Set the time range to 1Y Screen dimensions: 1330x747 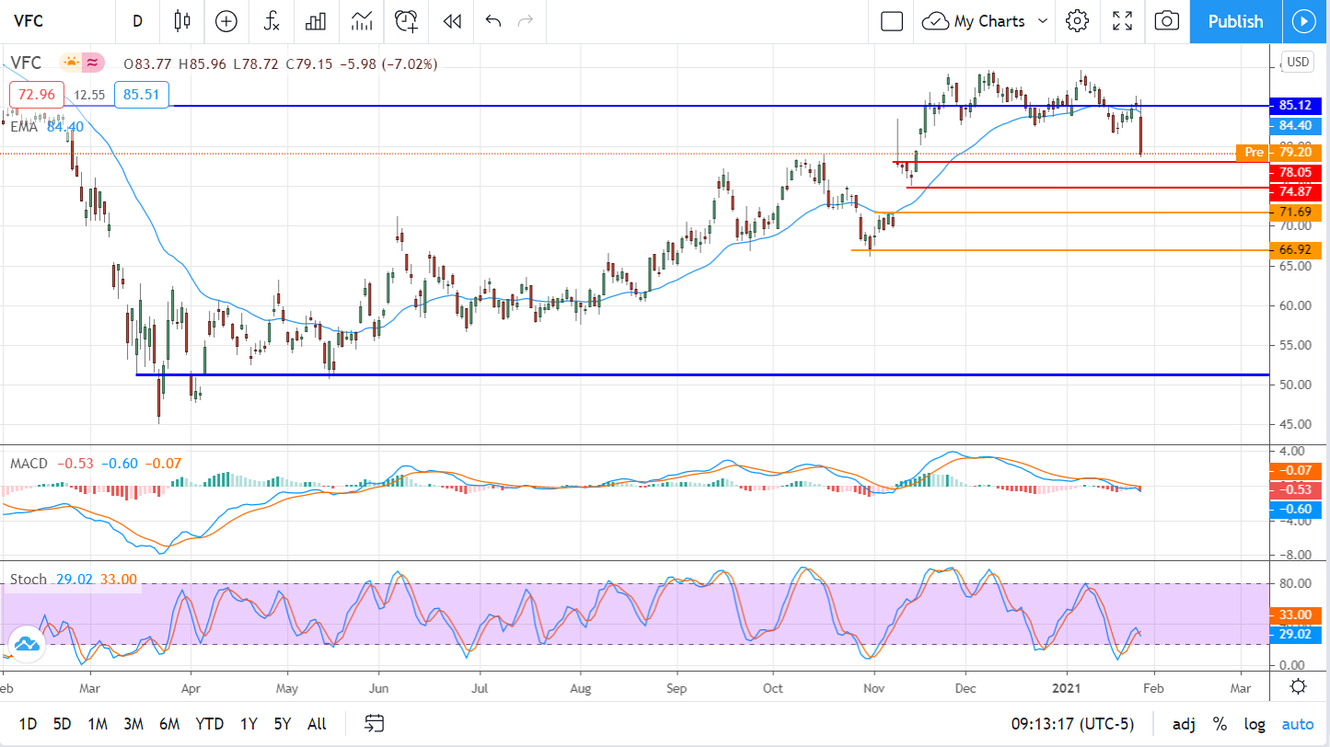pyautogui.click(x=249, y=724)
